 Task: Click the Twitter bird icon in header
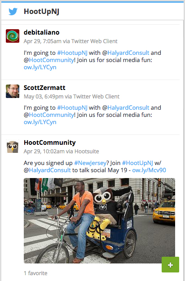[x=13, y=12]
